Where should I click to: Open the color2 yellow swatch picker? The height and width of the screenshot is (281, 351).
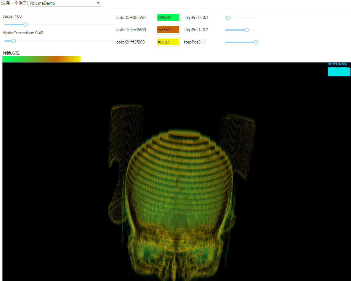coord(168,42)
